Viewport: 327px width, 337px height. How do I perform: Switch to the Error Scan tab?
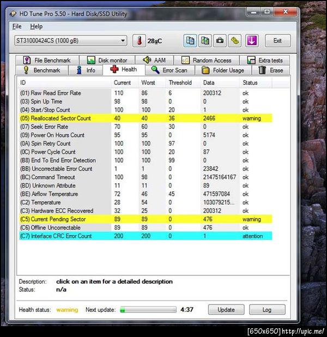pos(169,70)
